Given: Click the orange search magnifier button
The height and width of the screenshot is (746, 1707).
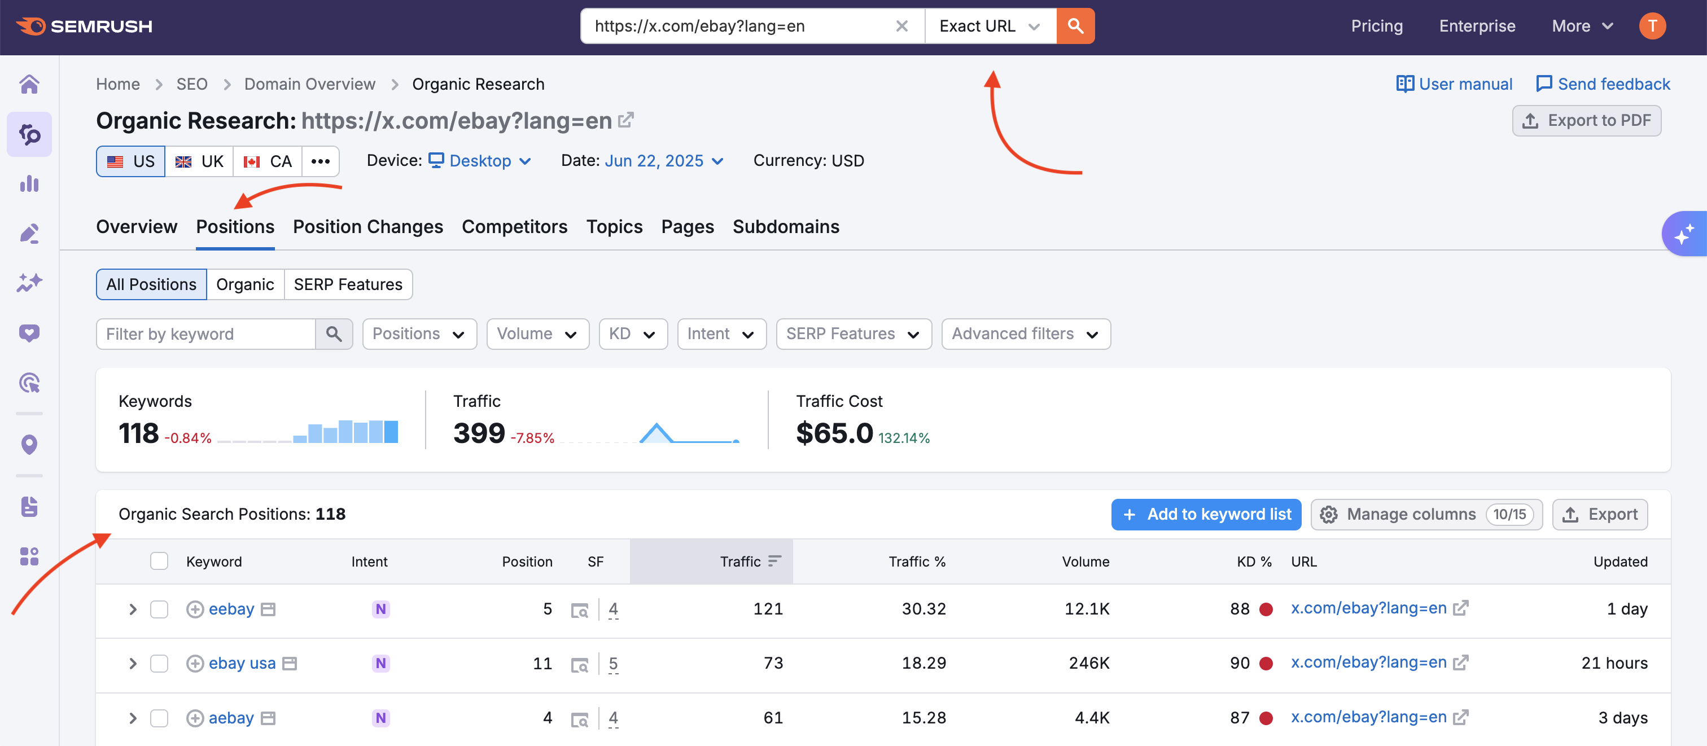Looking at the screenshot, I should 1075,26.
